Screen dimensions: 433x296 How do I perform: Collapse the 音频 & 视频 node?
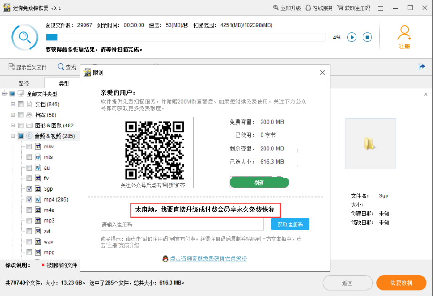(x=13, y=136)
